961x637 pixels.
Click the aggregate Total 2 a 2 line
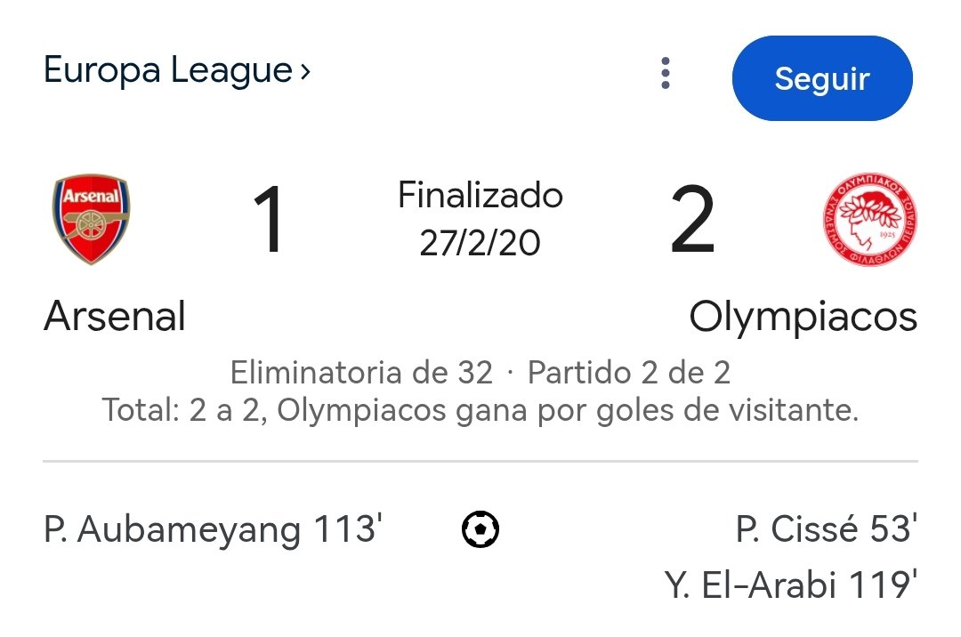click(x=480, y=410)
